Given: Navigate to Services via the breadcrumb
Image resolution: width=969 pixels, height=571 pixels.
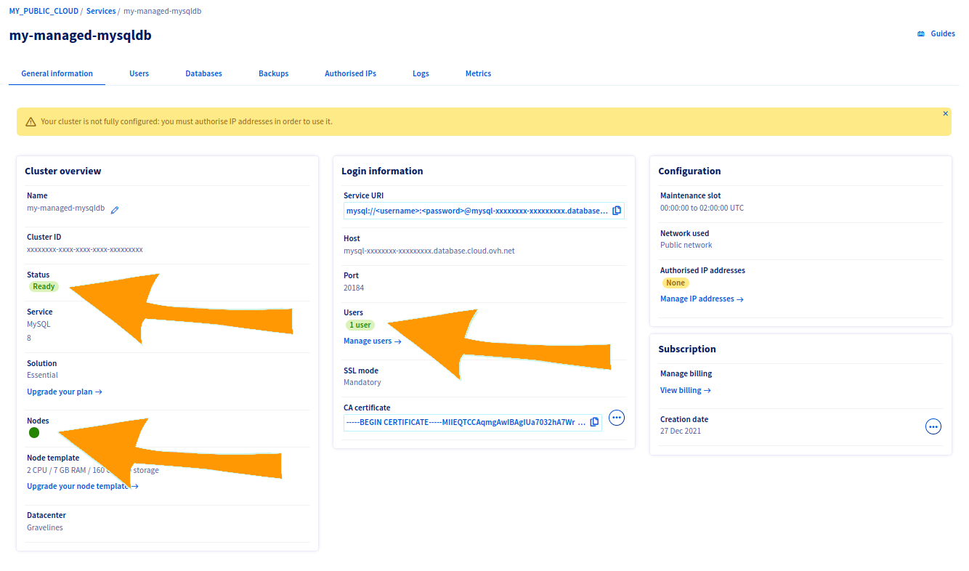Looking at the screenshot, I should pos(101,10).
